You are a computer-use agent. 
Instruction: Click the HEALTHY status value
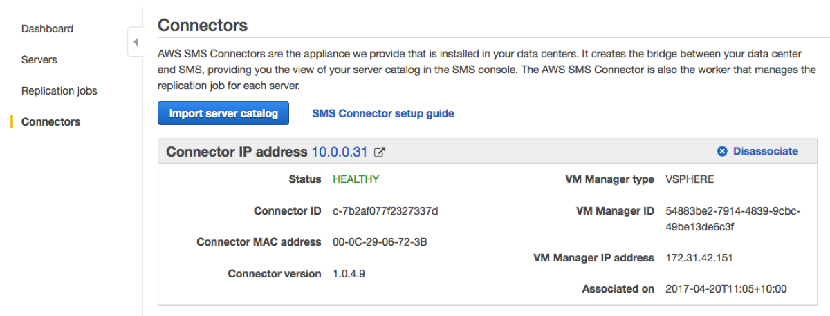pyautogui.click(x=356, y=179)
